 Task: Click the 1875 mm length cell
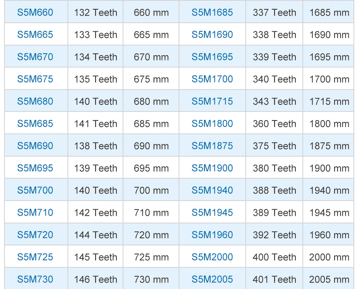[x=328, y=146]
